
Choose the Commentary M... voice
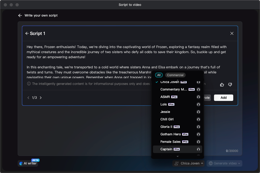pyautogui.click(x=178, y=89)
